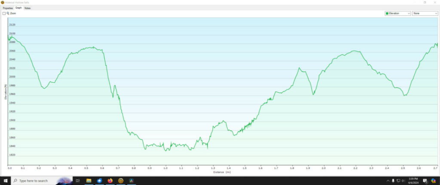Click the microphone icon in system tray
This screenshot has height=185, width=440.
[393, 181]
